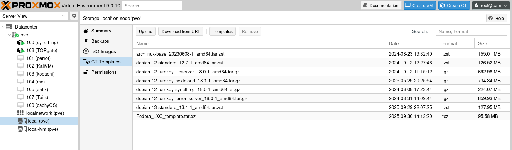Image resolution: width=512 pixels, height=150 pixels.
Task: Select the CT Templates tab
Action: pyautogui.click(x=106, y=62)
